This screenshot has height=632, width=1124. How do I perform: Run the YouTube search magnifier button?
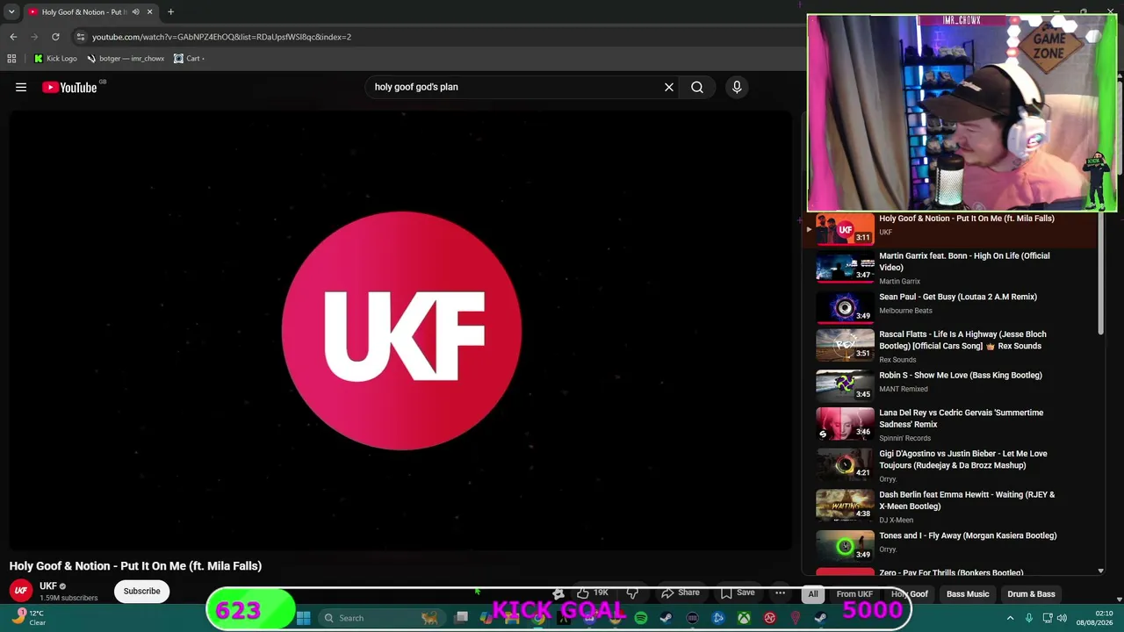click(x=697, y=87)
